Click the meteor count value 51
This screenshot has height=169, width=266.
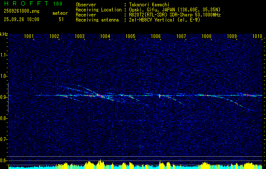[61, 19]
